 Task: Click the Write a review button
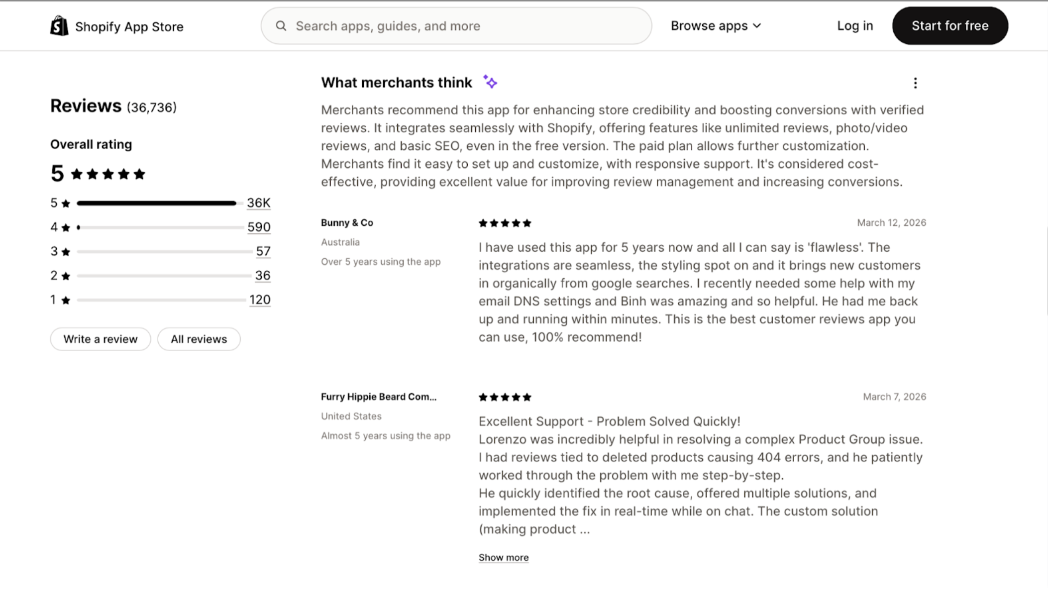coord(100,339)
